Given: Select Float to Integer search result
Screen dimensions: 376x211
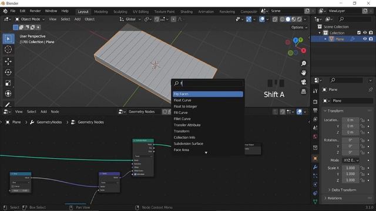Looking at the screenshot, I should [x=207, y=106].
